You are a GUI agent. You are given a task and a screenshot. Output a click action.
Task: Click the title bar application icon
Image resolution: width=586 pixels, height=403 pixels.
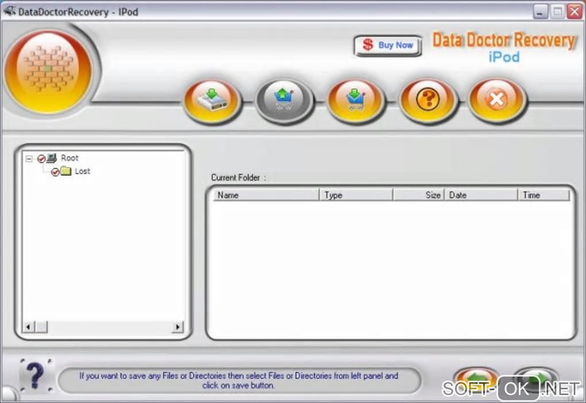pos(9,11)
